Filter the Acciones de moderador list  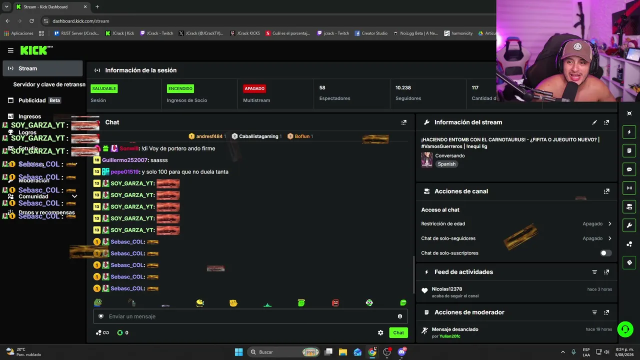[x=594, y=312]
